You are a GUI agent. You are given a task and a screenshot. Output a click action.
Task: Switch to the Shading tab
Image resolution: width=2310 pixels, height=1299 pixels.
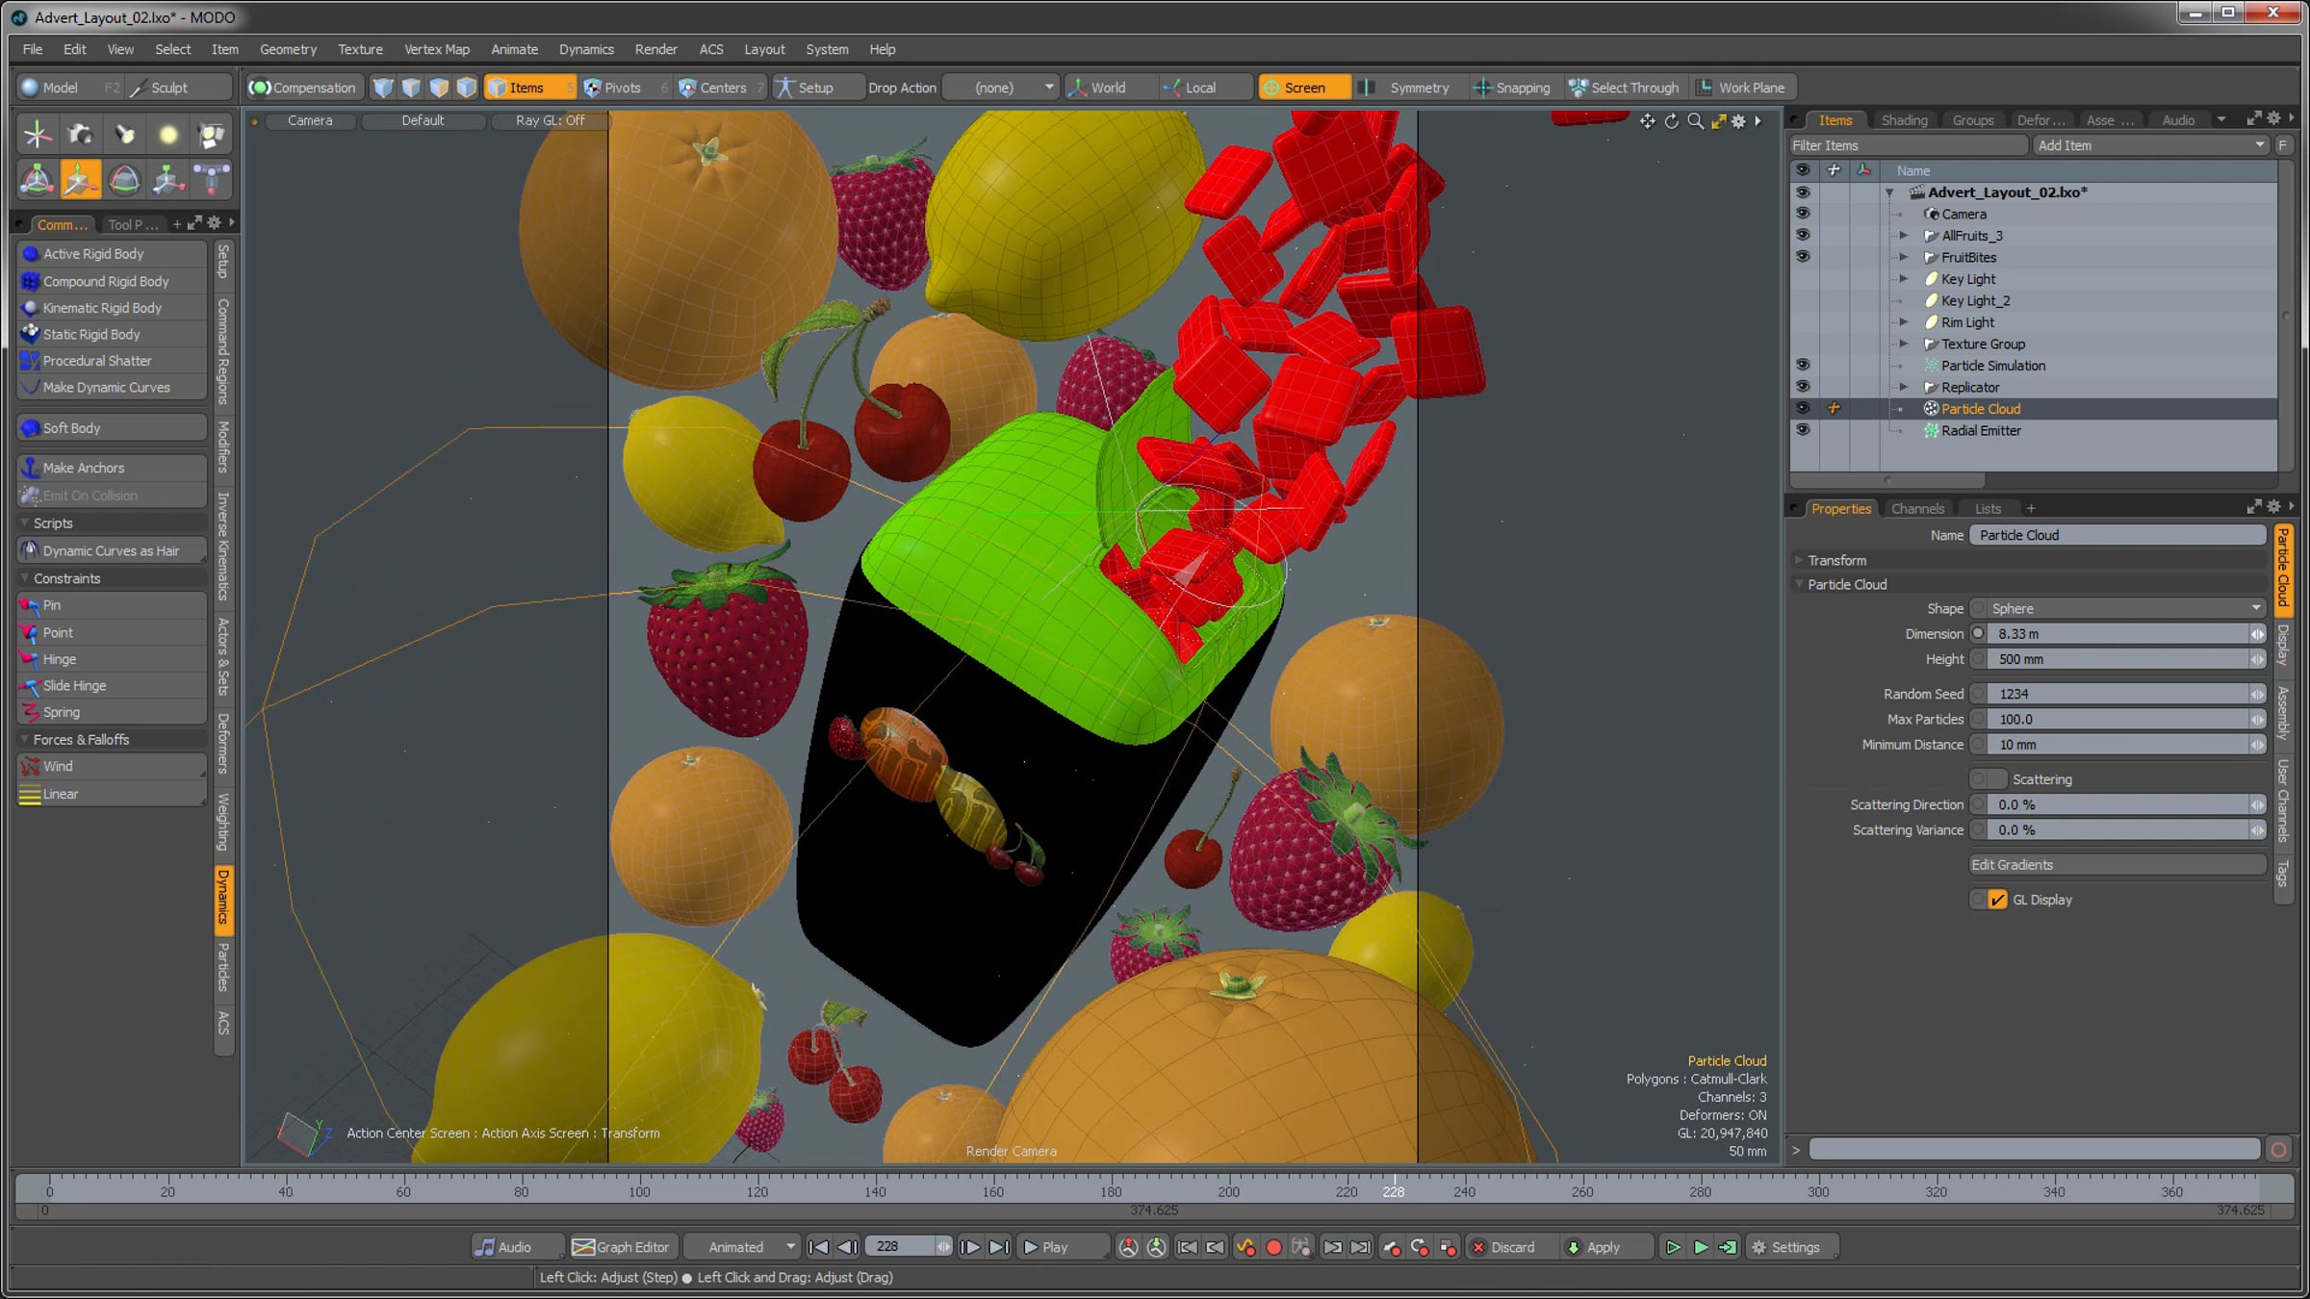click(x=1904, y=120)
